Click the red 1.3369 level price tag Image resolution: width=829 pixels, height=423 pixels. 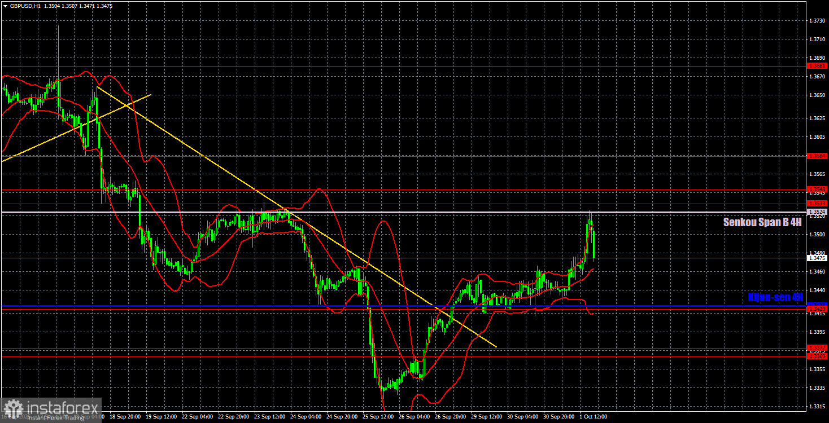click(x=817, y=356)
